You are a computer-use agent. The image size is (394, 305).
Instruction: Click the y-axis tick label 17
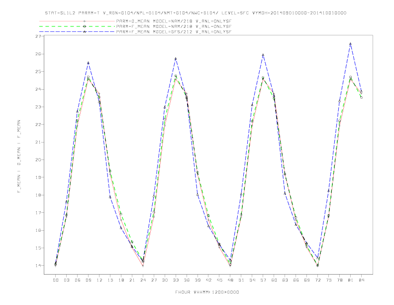38,213
